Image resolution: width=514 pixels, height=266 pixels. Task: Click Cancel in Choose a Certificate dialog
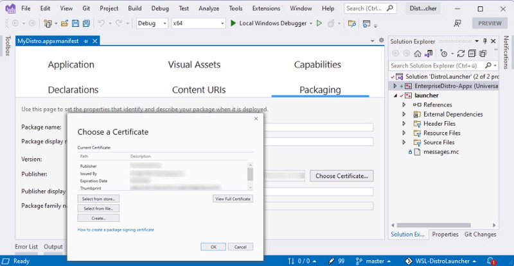(240, 247)
